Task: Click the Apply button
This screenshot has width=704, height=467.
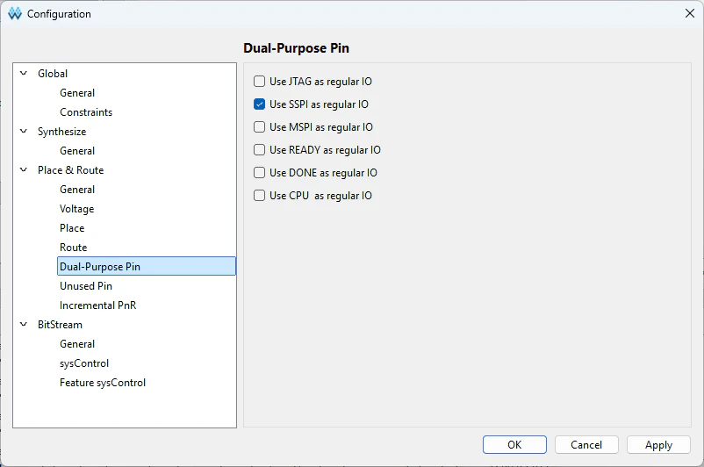Action: (x=658, y=444)
